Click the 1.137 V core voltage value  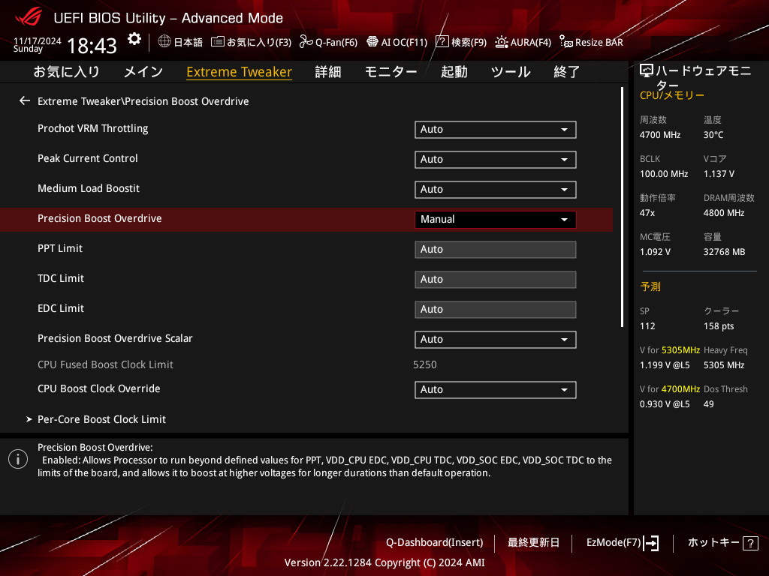click(719, 174)
